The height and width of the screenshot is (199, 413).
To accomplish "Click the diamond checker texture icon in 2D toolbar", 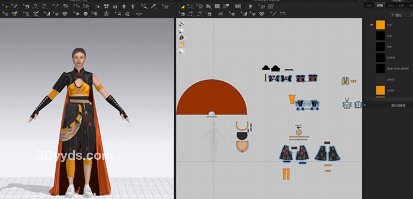I will pyautogui.click(x=261, y=14).
